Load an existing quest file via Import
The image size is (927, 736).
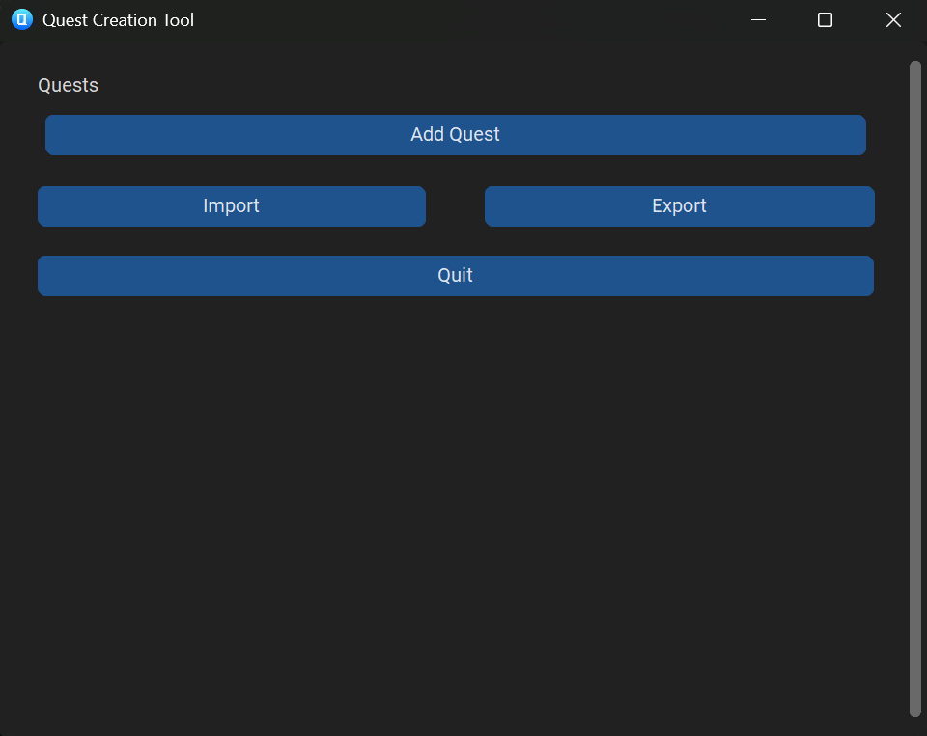(231, 205)
